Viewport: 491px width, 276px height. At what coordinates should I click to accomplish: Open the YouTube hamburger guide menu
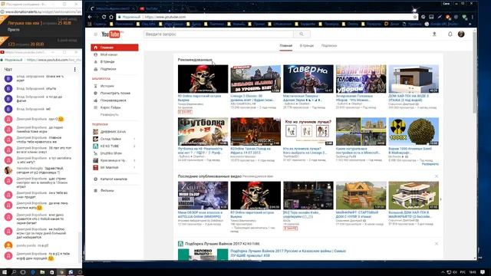tap(95, 34)
